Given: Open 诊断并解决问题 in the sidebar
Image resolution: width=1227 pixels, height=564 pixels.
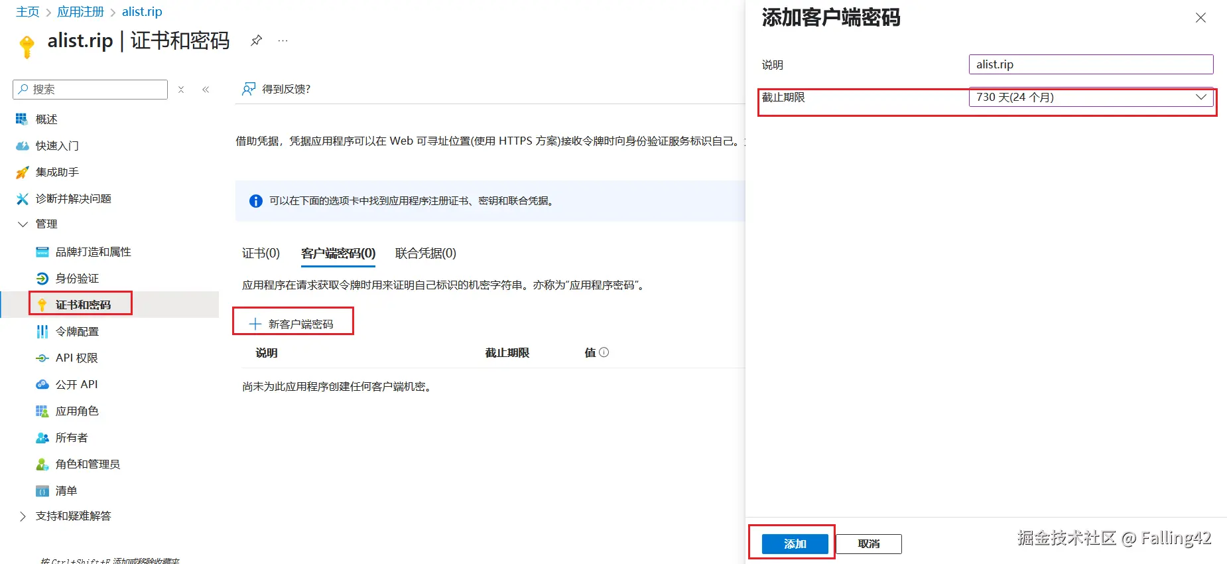Looking at the screenshot, I should pos(73,198).
